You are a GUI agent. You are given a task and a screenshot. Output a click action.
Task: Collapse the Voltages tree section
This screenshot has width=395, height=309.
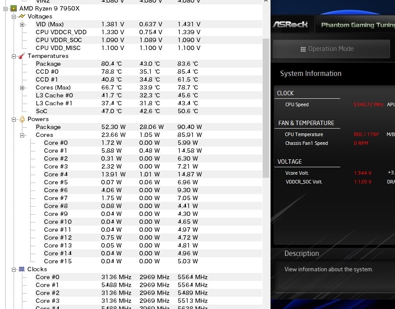pos(14,17)
